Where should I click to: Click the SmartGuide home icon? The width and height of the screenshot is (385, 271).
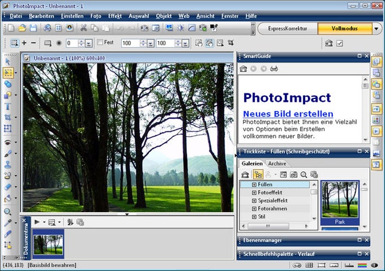[243, 69]
